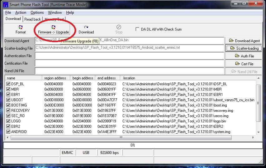Click the Scatter-loading button
266x168 pixels.
tap(244, 48)
